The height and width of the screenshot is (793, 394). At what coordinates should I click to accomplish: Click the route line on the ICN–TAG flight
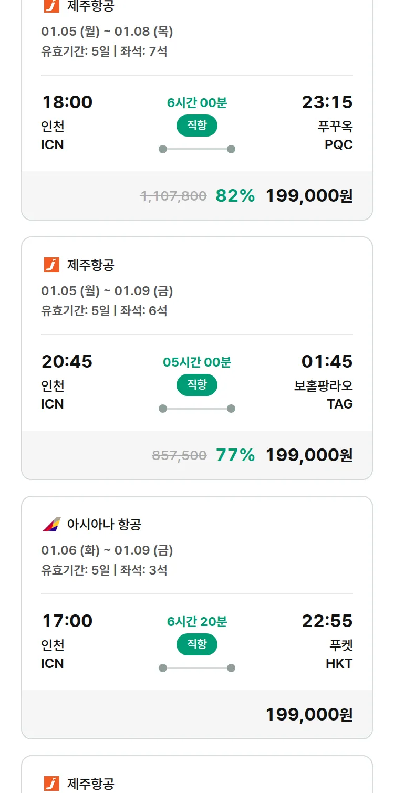(x=197, y=409)
